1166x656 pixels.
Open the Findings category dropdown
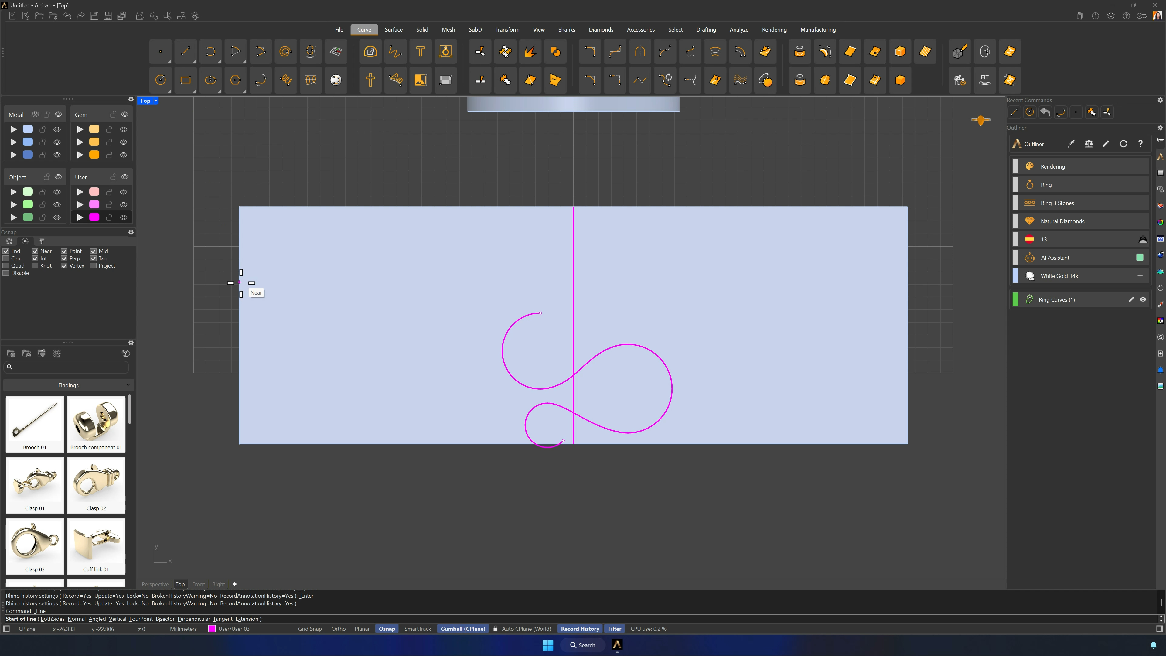(x=68, y=385)
